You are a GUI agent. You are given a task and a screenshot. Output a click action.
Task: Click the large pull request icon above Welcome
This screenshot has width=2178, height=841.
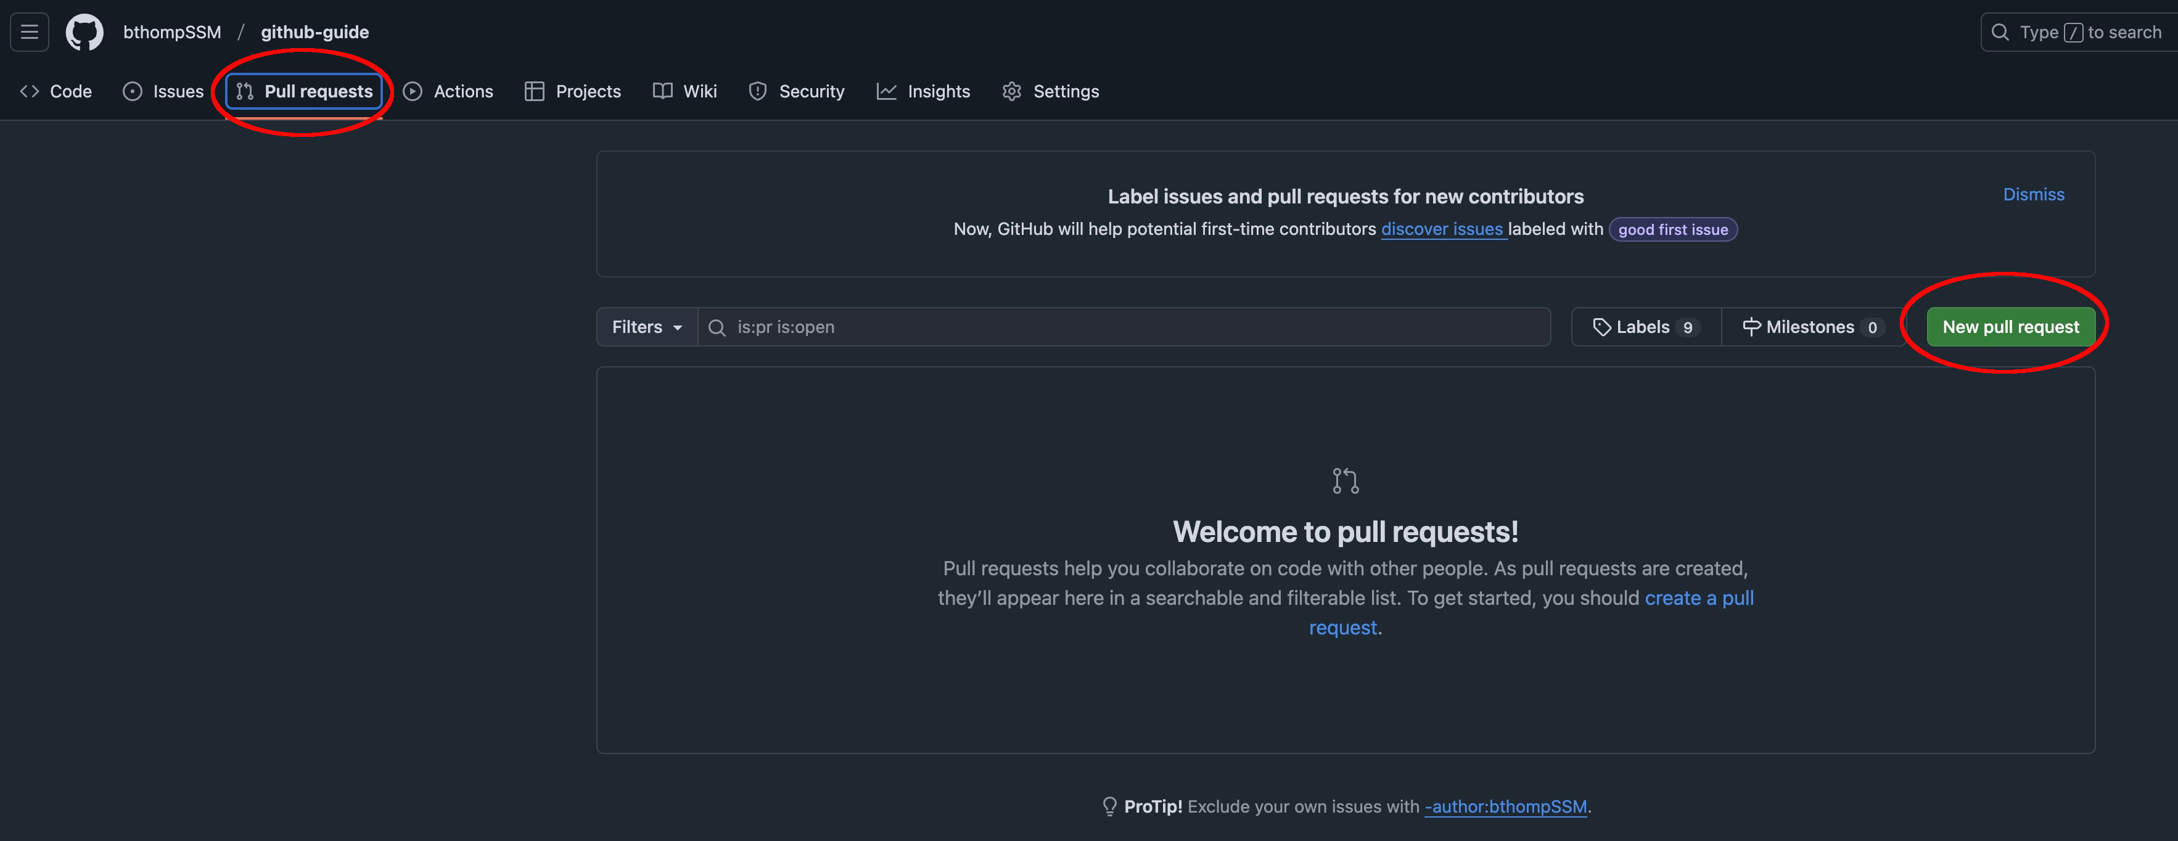(1345, 481)
